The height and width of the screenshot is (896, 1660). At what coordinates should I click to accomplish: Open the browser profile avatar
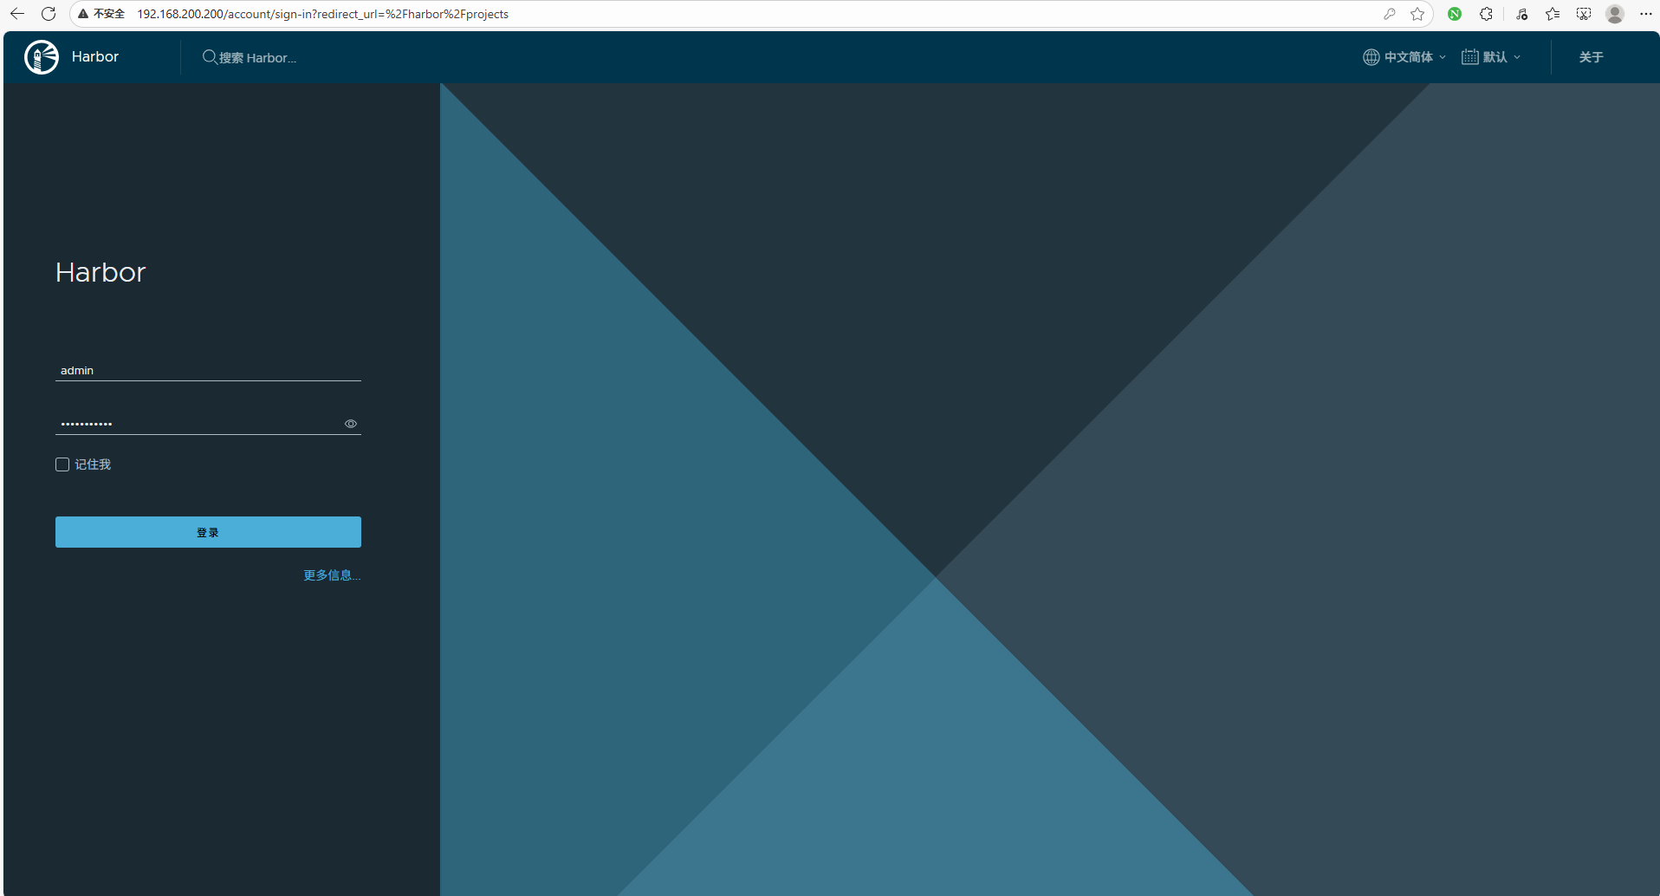[1615, 14]
